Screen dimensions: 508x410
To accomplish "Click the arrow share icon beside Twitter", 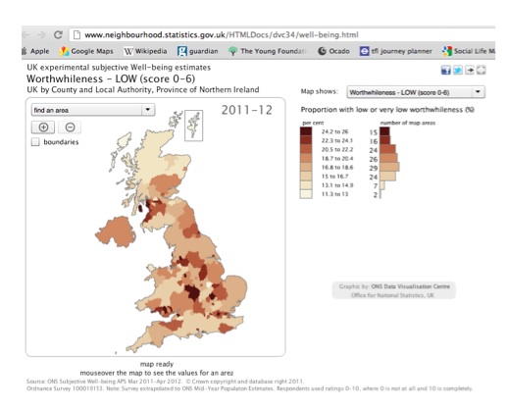I will point(470,70).
